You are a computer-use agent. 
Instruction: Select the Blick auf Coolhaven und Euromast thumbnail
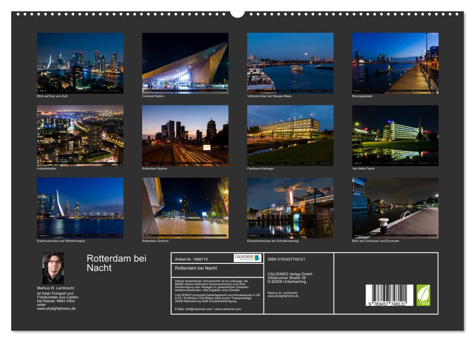click(x=394, y=208)
